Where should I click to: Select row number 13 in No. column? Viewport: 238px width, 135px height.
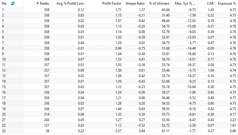[x=4, y=76]
